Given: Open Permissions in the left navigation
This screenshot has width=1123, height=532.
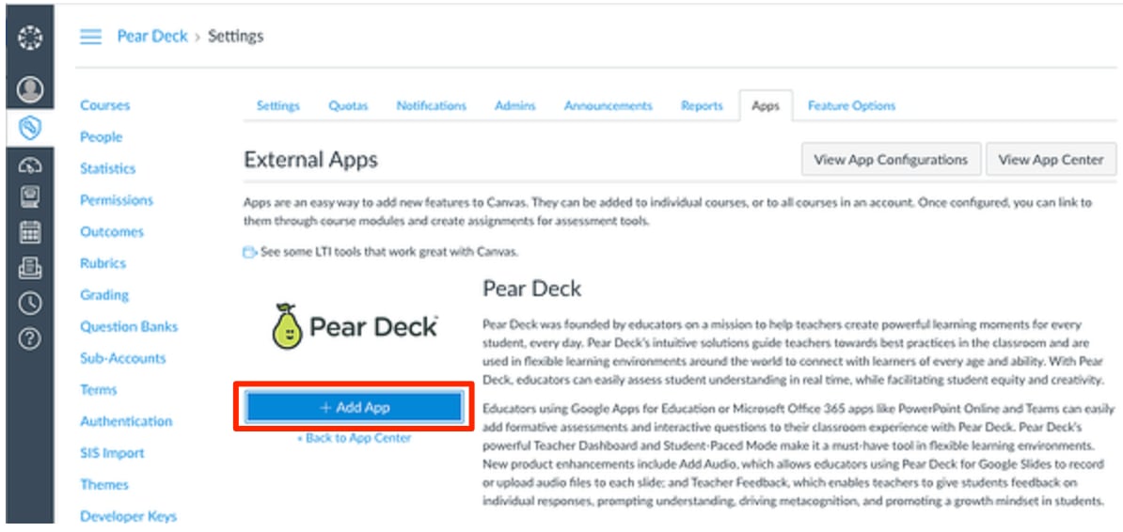Looking at the screenshot, I should tap(117, 200).
